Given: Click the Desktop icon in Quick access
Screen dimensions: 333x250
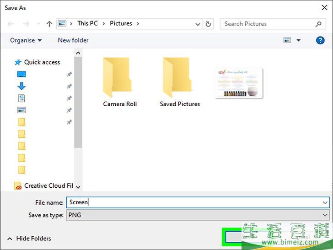Looking at the screenshot, I should tap(21, 74).
